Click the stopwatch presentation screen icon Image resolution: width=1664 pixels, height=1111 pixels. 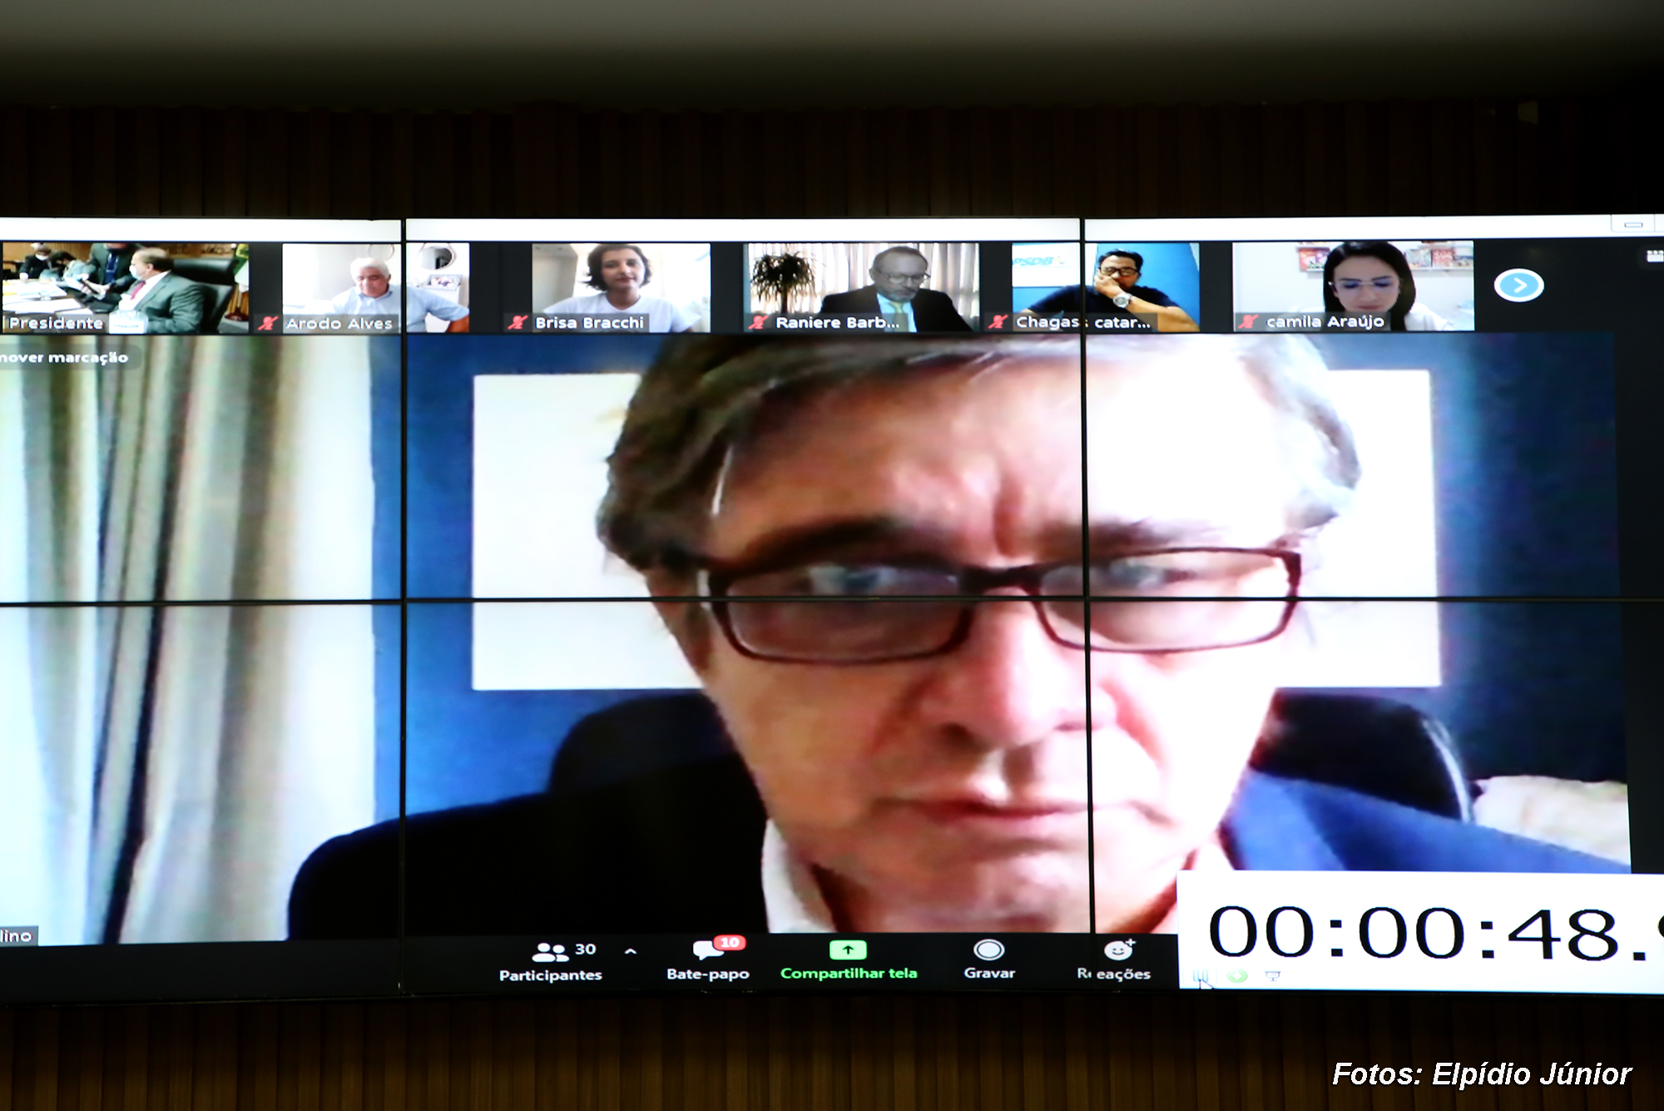1272,976
